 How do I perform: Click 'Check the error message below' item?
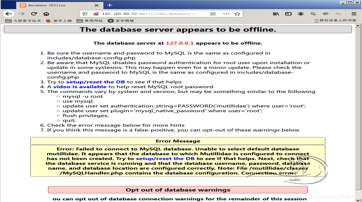coord(116,125)
